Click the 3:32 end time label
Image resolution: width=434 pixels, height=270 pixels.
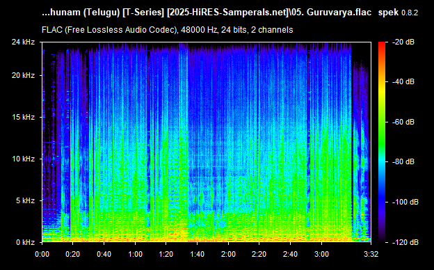tap(371, 254)
